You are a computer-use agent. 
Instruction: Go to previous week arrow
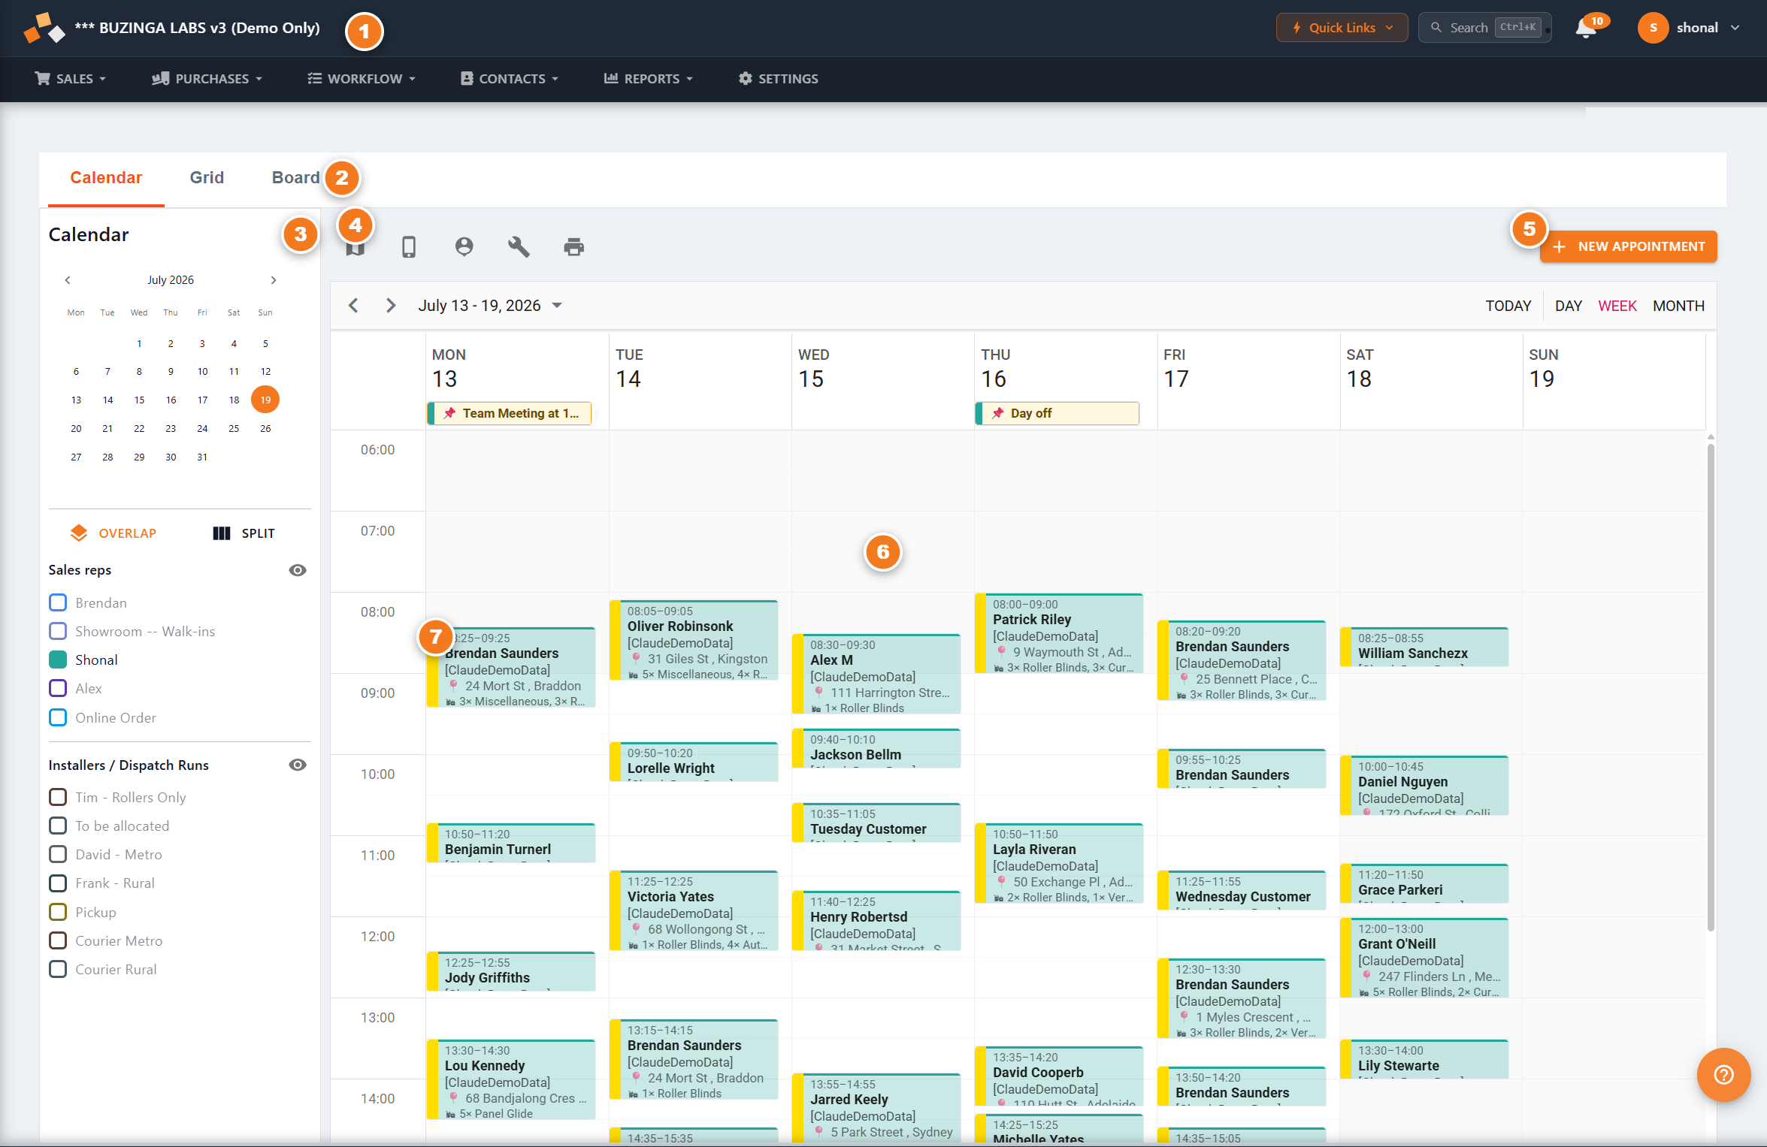pyautogui.click(x=354, y=306)
